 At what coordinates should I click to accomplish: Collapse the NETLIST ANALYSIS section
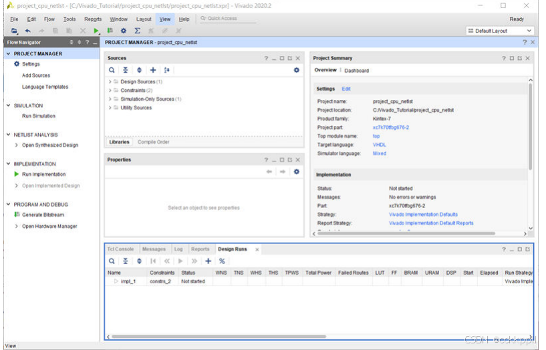(9, 135)
